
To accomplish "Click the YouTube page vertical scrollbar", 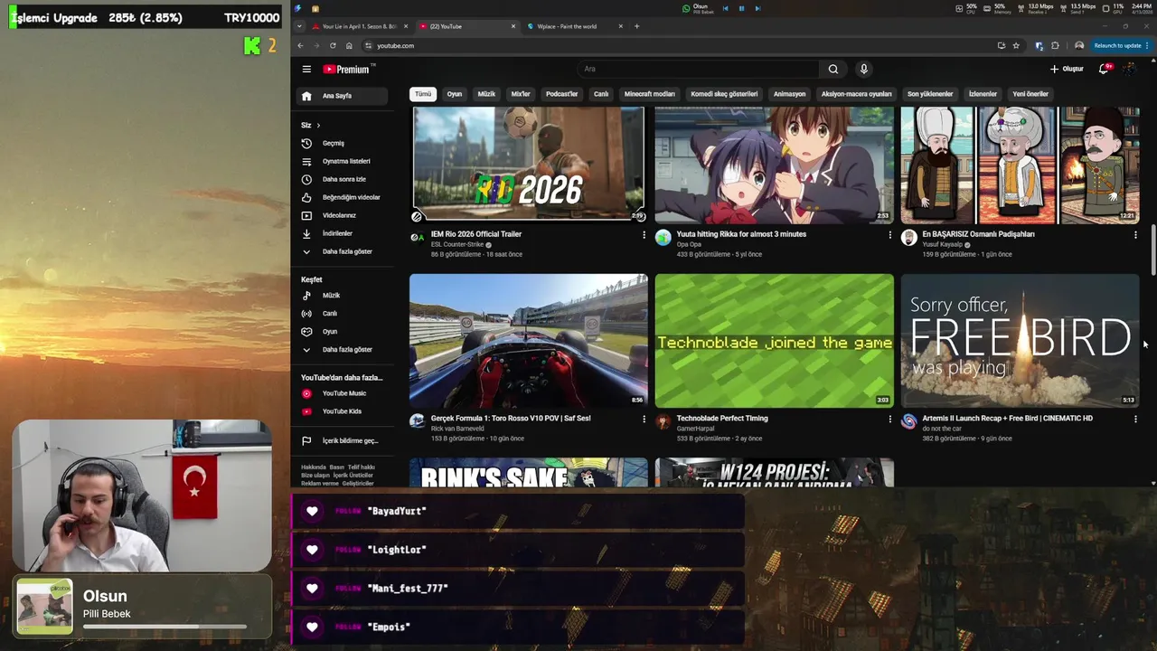I will [x=1152, y=249].
